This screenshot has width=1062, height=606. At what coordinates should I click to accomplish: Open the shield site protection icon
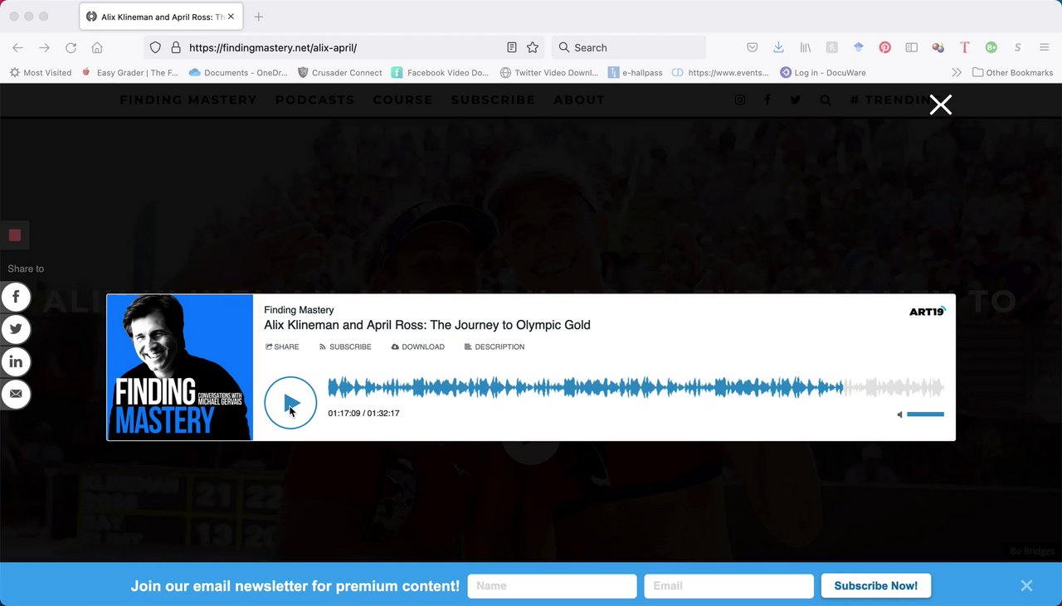[155, 47]
